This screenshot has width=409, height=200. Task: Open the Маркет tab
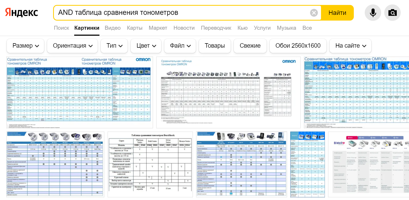(158, 28)
